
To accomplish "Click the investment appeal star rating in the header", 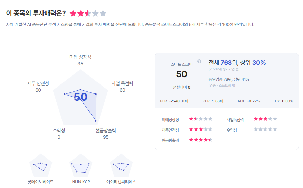I will coord(88,14).
